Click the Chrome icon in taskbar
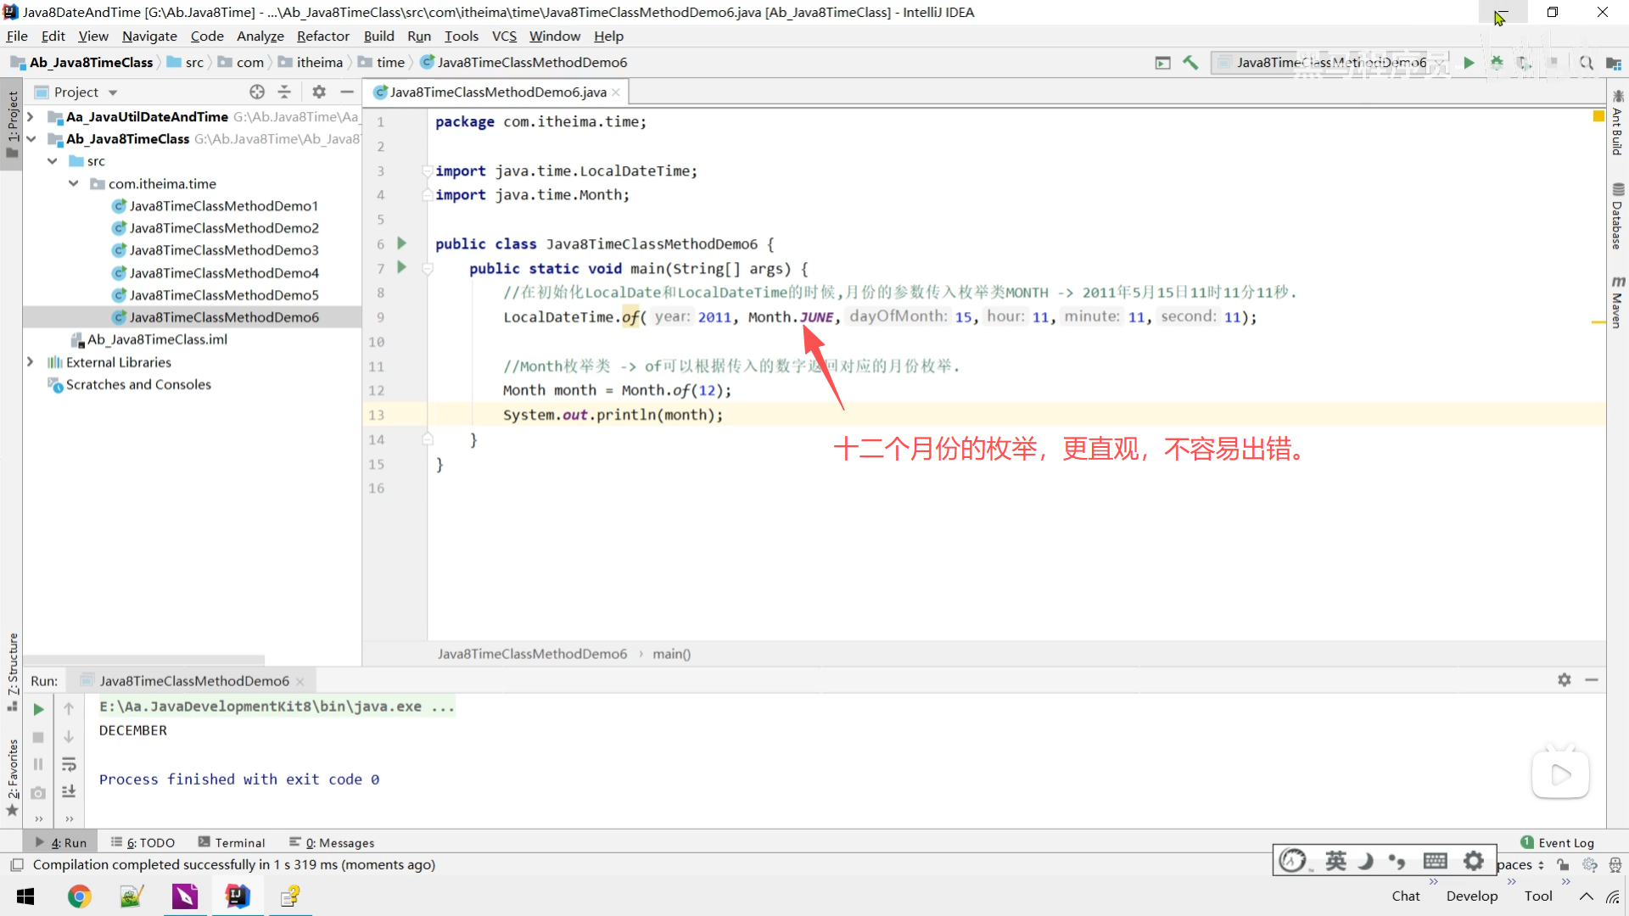 point(79,896)
